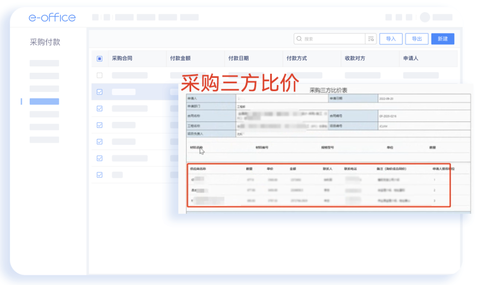The width and height of the screenshot is (480, 285).
Task: Click the 项目负责人 label
Action: [x=195, y=134]
